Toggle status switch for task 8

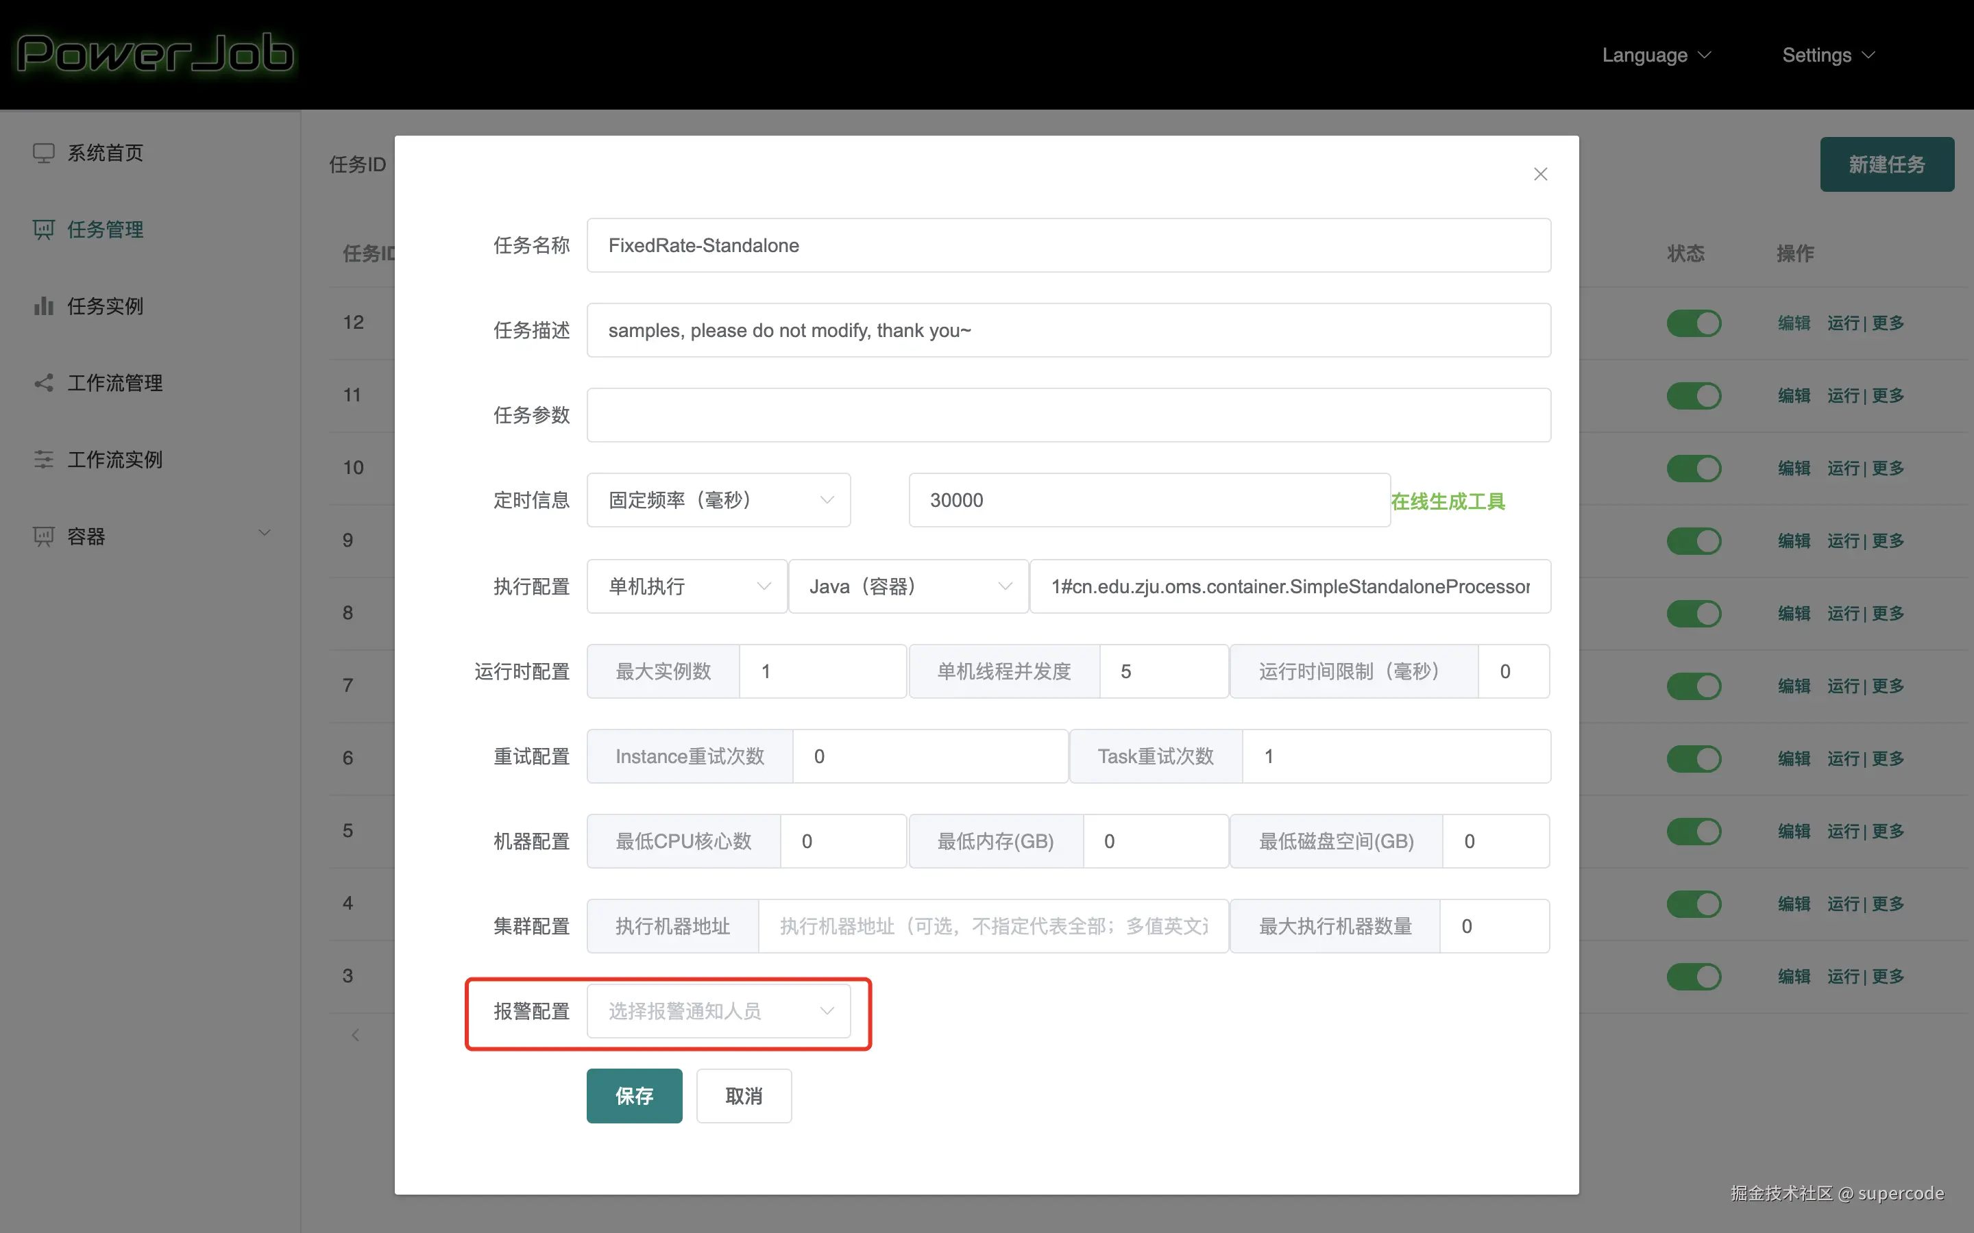click(x=1694, y=613)
